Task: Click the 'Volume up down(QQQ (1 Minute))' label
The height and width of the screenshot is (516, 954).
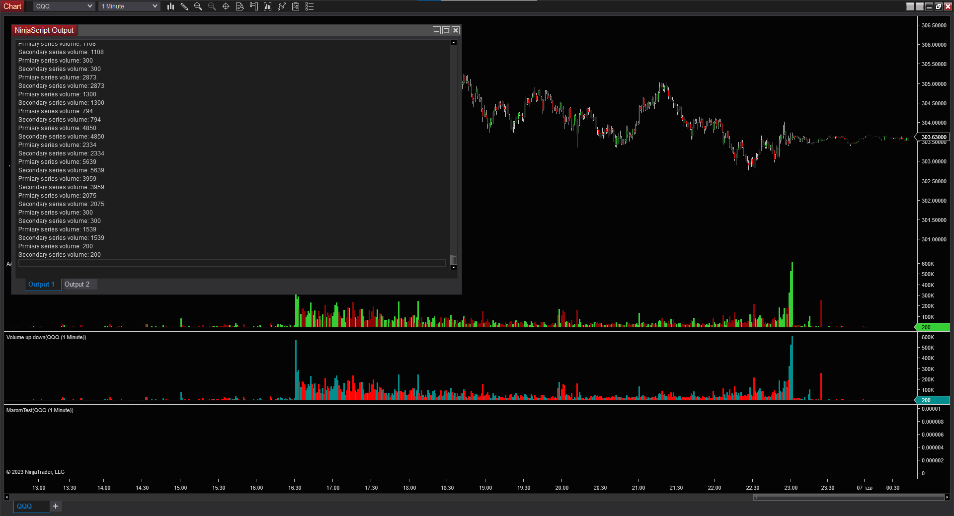Action: pos(46,338)
